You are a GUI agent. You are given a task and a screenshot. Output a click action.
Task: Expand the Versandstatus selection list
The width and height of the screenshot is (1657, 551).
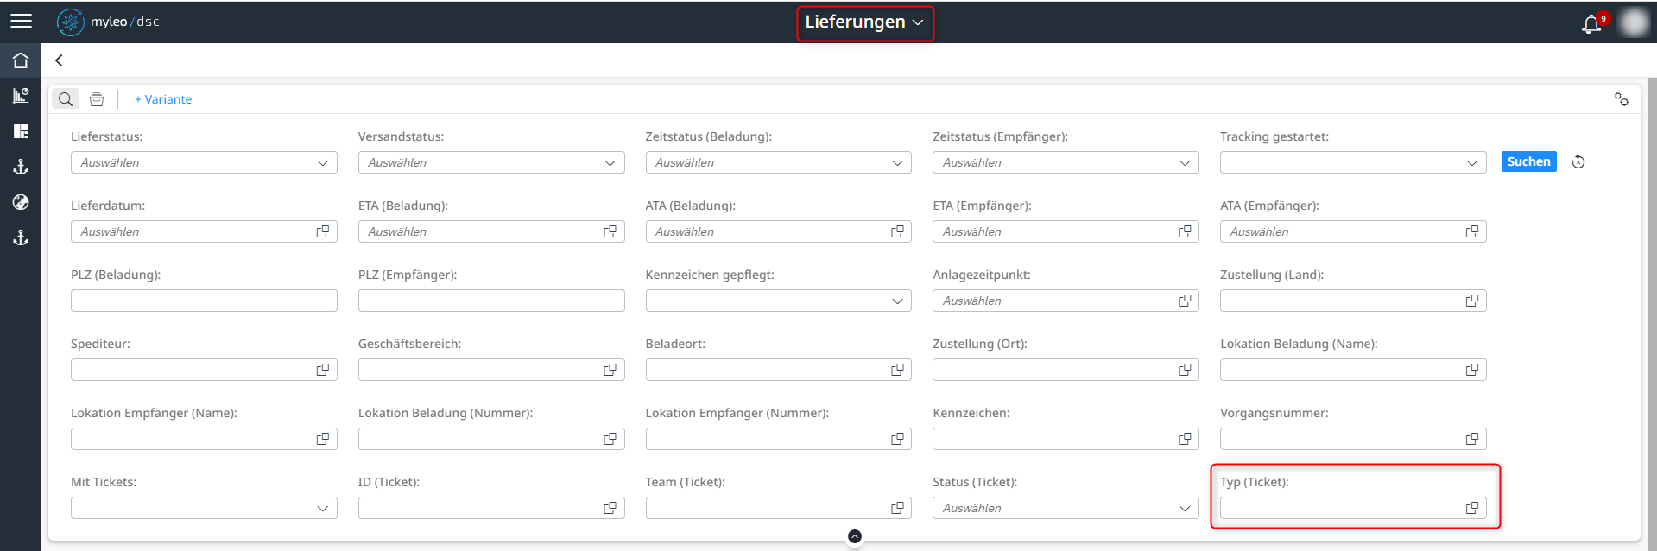[x=612, y=162]
